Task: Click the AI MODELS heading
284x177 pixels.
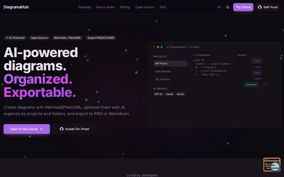Action: point(160,89)
